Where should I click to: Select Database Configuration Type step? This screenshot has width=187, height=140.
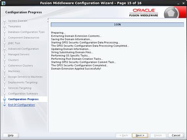pos(26,32)
